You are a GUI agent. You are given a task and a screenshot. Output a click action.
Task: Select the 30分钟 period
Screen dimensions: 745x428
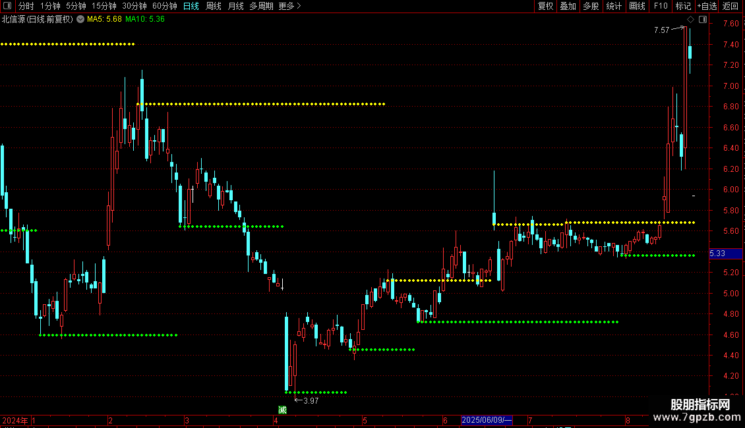tap(134, 6)
